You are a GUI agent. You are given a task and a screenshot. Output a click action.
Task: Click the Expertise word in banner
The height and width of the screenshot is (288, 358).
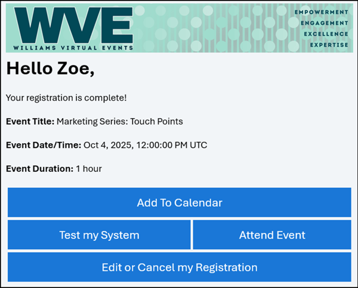point(329,45)
